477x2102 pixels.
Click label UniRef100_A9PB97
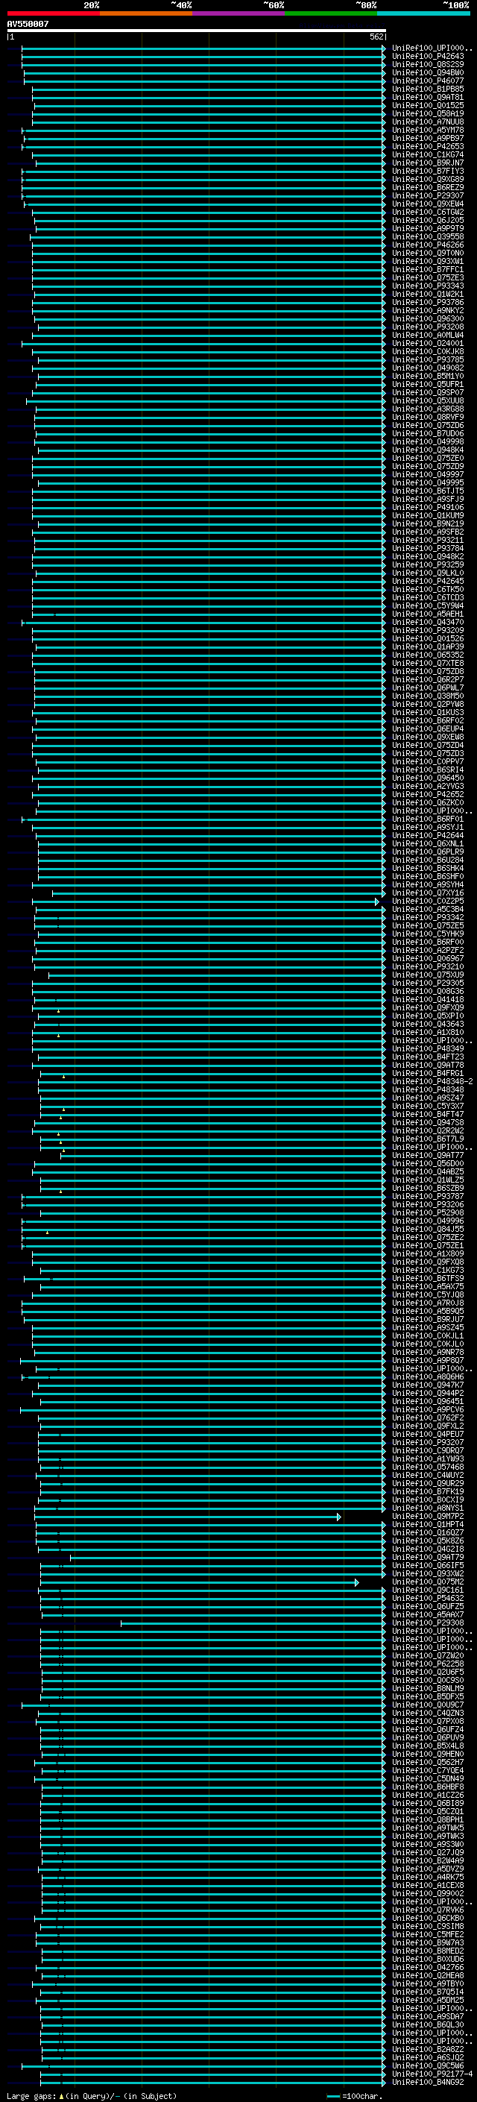(427, 138)
